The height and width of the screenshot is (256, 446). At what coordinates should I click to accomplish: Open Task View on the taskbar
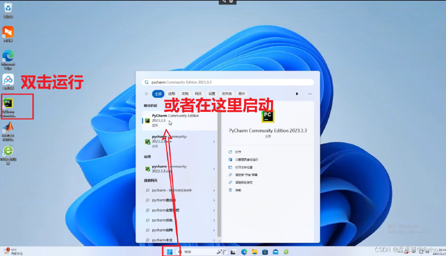coord(233,252)
